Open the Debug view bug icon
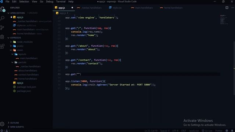This screenshot has width=235, height=132. tap(2, 37)
